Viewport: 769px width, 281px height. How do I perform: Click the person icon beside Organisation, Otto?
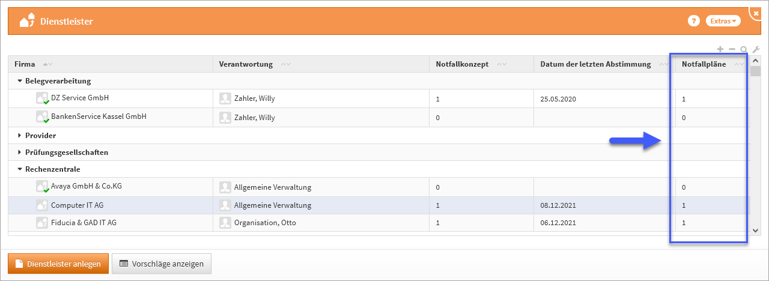coord(225,223)
